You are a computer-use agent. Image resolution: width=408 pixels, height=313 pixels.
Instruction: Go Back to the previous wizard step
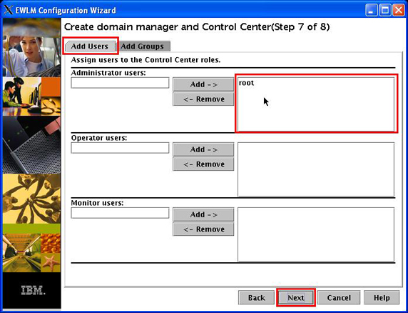pyautogui.click(x=256, y=297)
